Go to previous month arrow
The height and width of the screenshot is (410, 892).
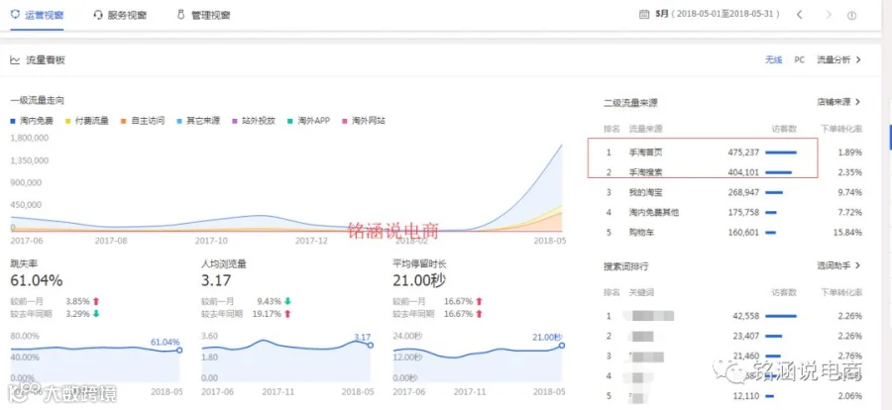click(x=799, y=15)
